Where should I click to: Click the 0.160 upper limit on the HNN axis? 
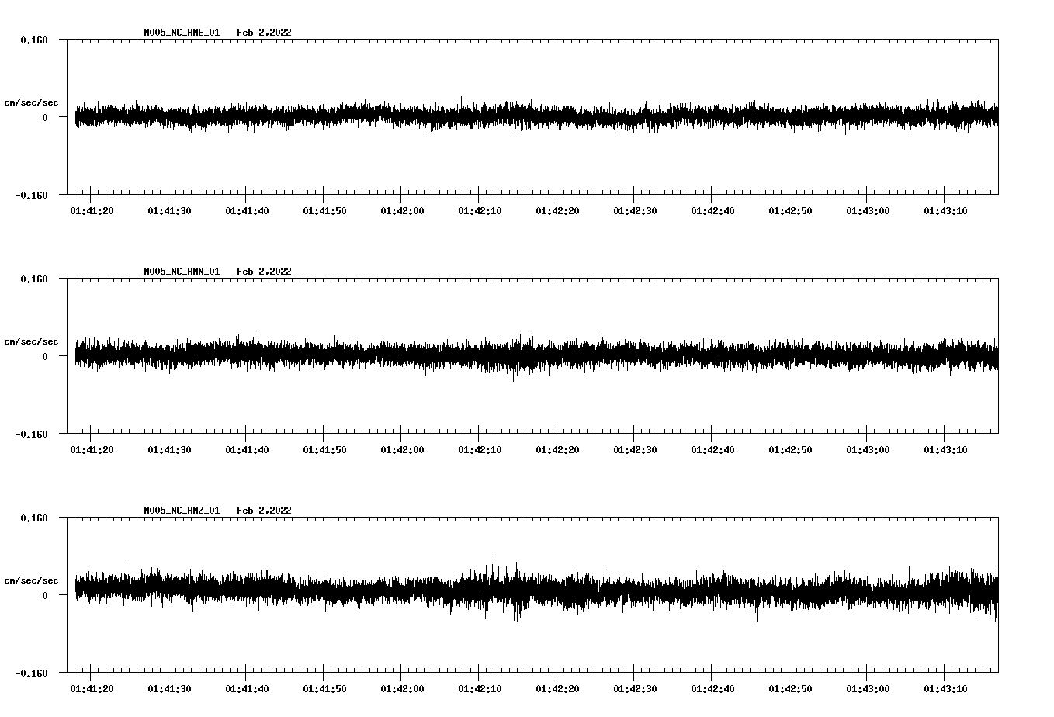coord(34,279)
